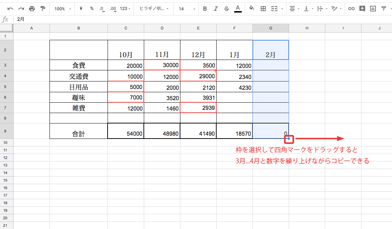Image resolution: width=392 pixels, height=229 pixels.
Task: Open the 100% zoom dropdown
Action: click(x=62, y=9)
